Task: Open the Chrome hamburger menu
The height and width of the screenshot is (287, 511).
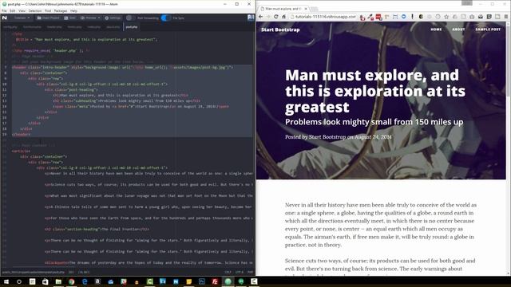Action: tap(506, 17)
